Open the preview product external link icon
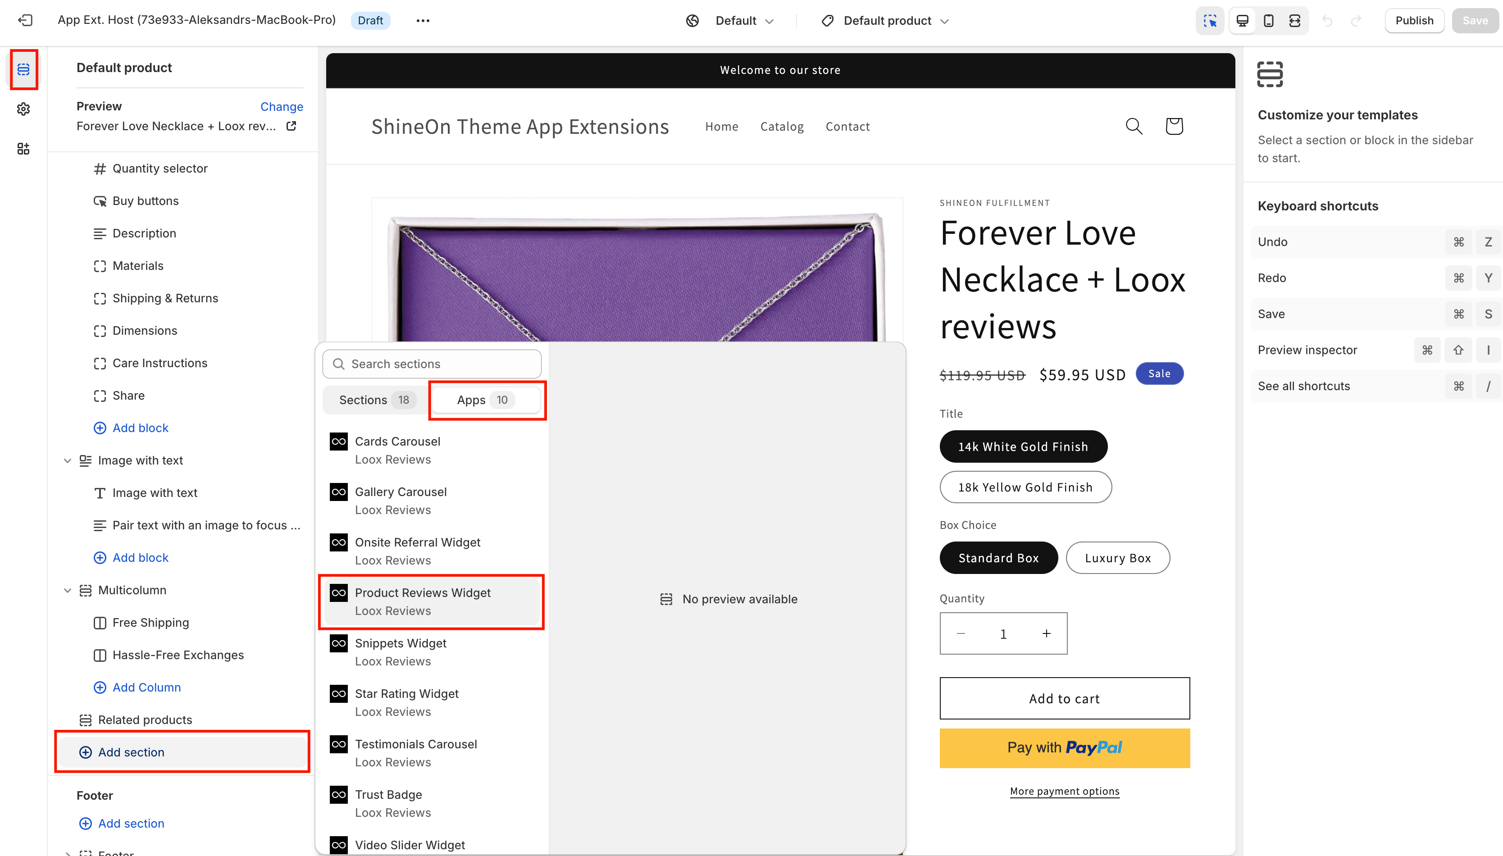 click(291, 126)
